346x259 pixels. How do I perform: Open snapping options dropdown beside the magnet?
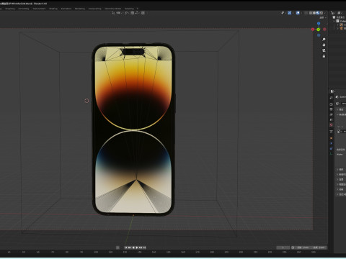[137, 13]
